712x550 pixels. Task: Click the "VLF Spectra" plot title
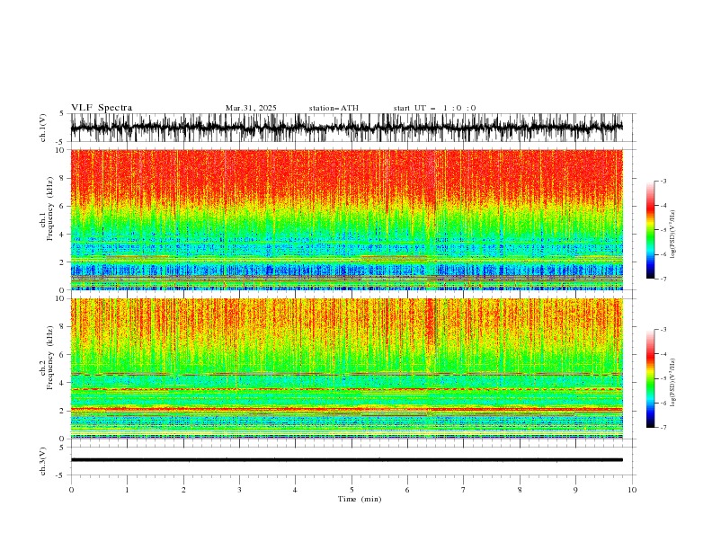pyautogui.click(x=102, y=108)
